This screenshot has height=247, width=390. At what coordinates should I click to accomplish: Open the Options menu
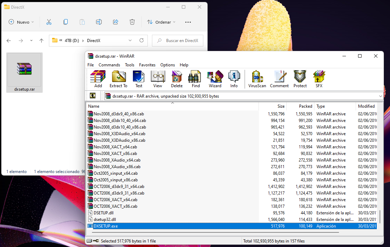(168, 65)
